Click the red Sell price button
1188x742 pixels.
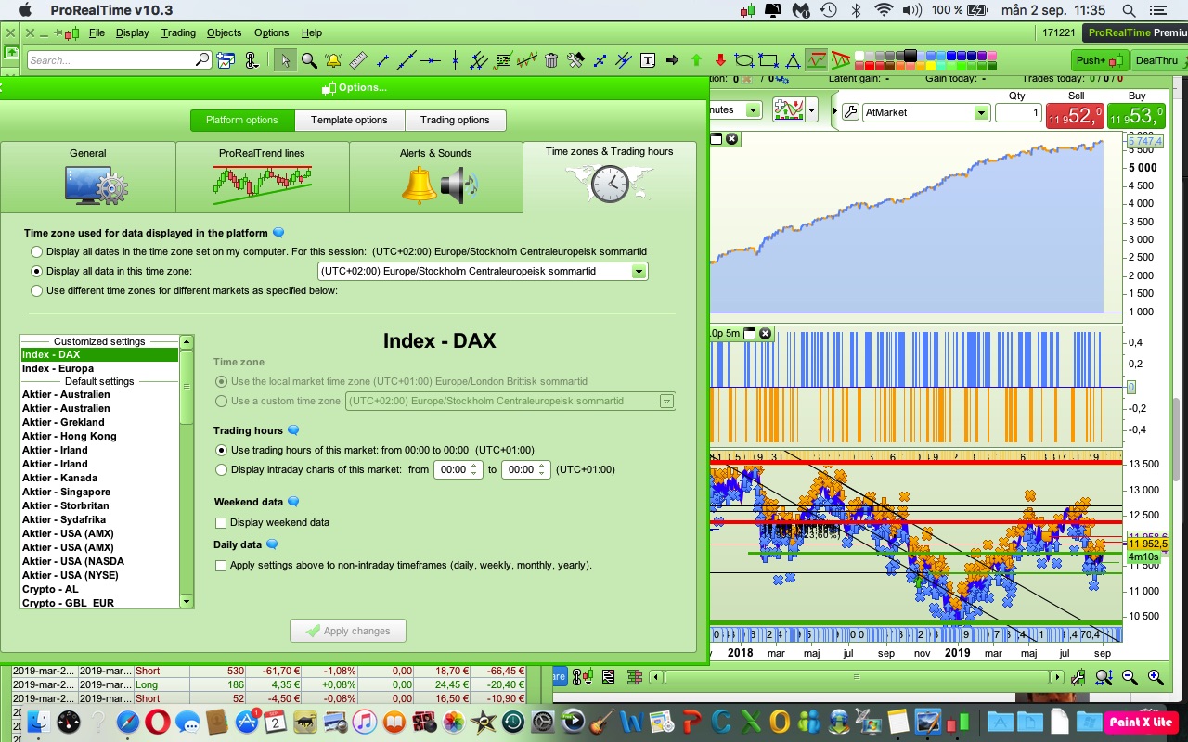click(x=1075, y=115)
